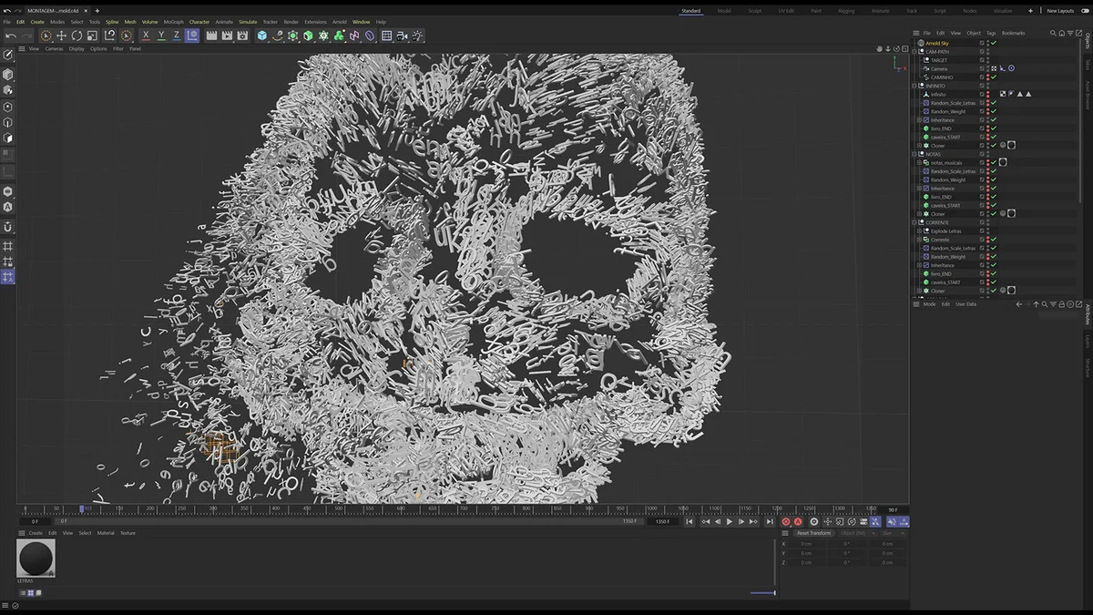Click the Render to Picture Viewer clapperboard icon
This screenshot has width=1093, height=615.
pyautogui.click(x=227, y=36)
